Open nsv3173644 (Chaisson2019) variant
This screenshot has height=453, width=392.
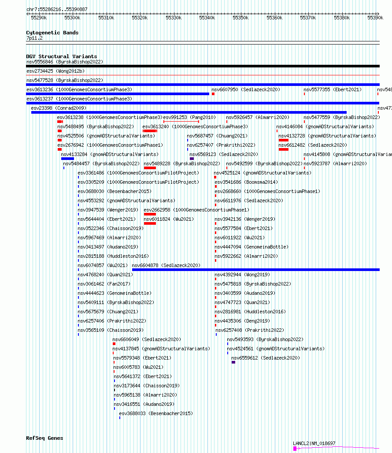point(147,386)
